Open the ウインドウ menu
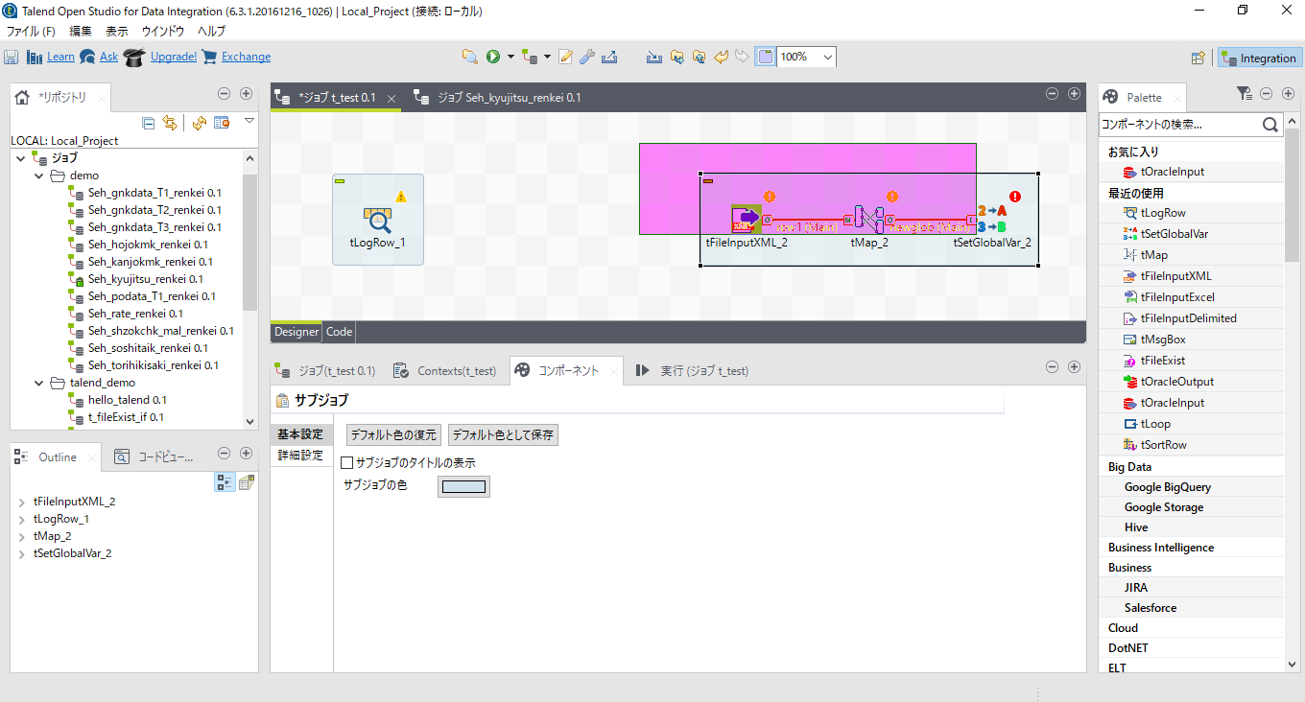1305x702 pixels. (162, 31)
